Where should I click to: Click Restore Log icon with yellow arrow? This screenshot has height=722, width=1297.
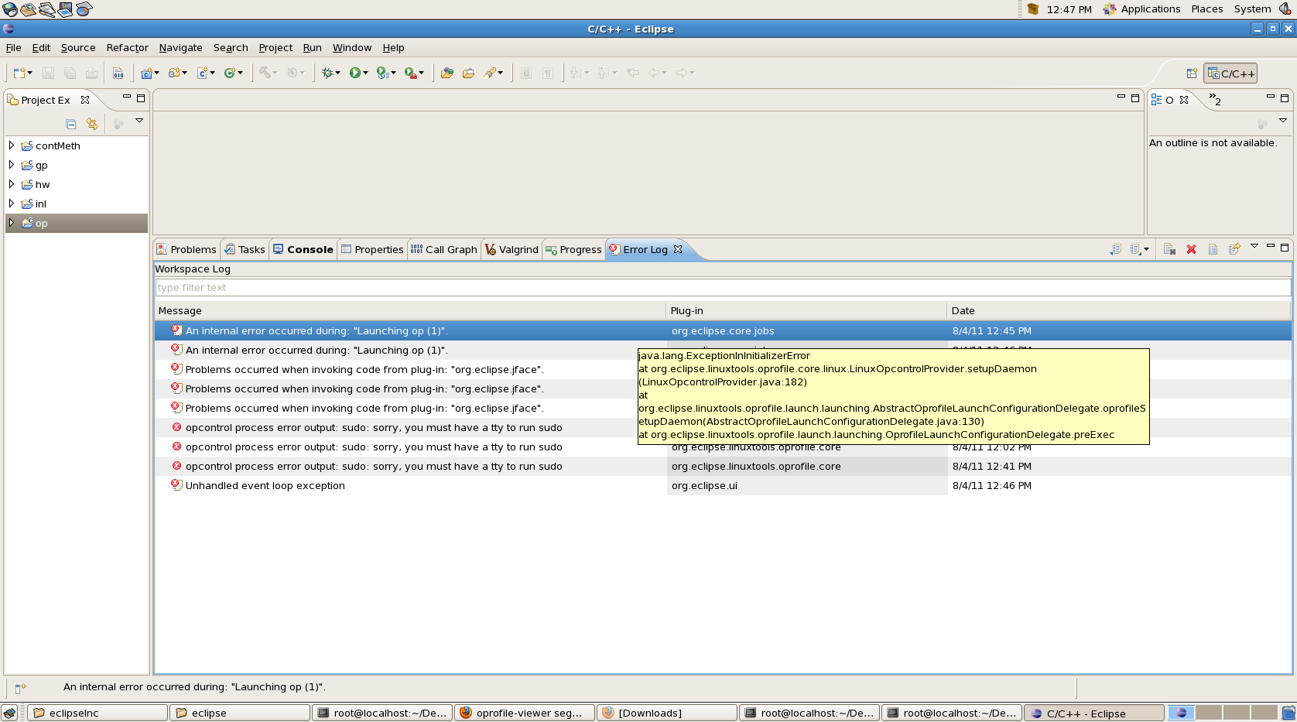pos(1234,249)
